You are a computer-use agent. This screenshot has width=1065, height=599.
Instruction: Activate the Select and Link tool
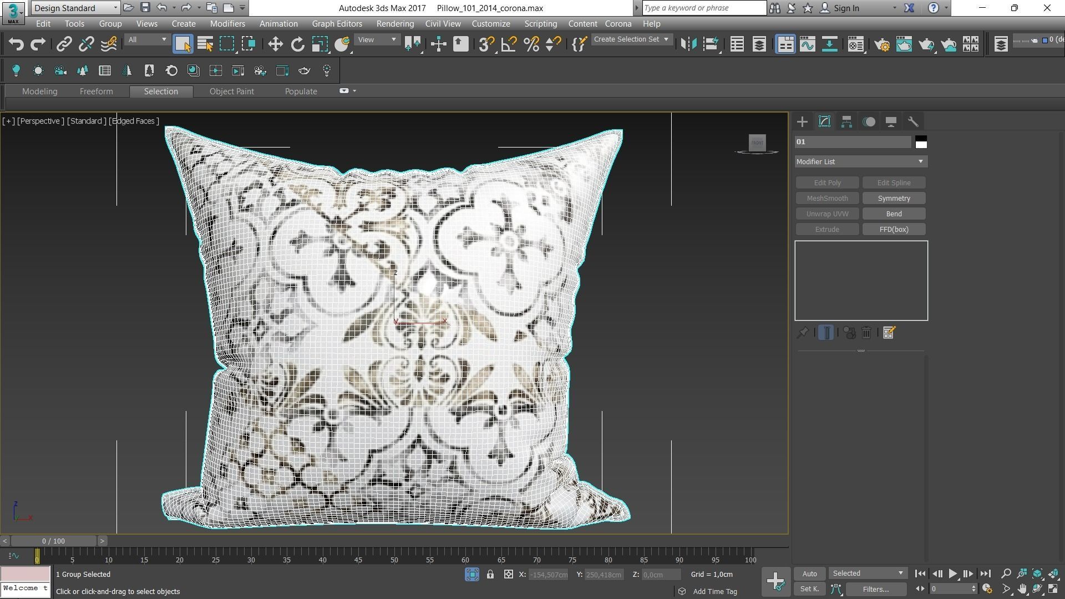coord(64,44)
